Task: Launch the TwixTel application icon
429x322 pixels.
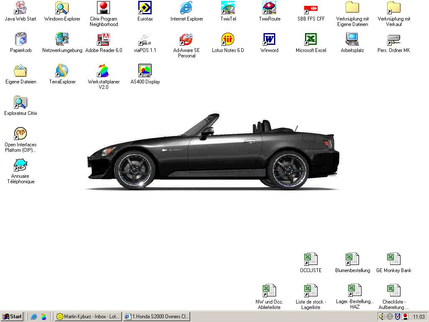Action: click(x=228, y=8)
